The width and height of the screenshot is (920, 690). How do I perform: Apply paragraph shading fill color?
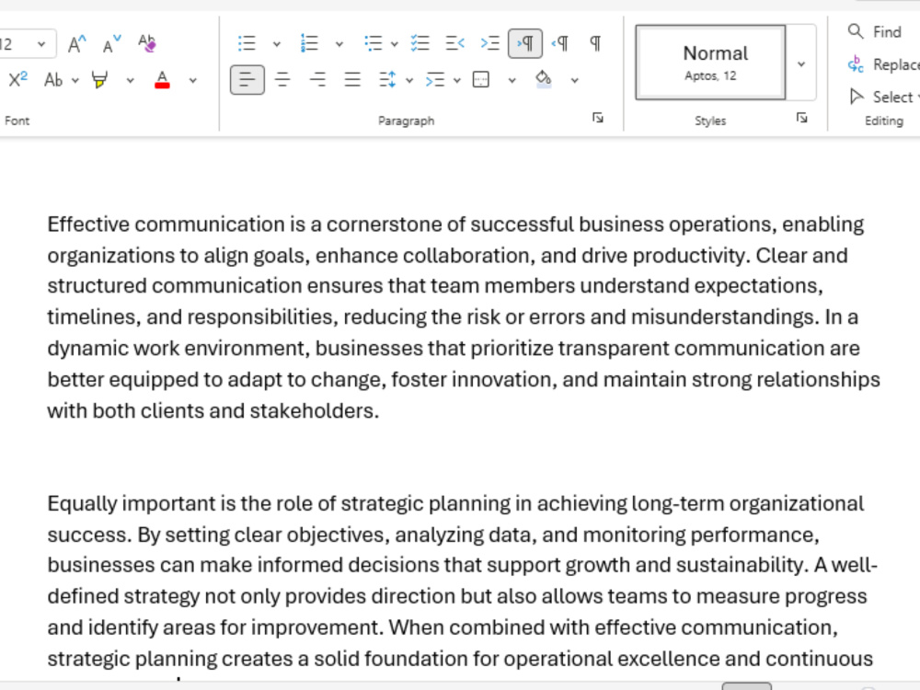pos(544,79)
